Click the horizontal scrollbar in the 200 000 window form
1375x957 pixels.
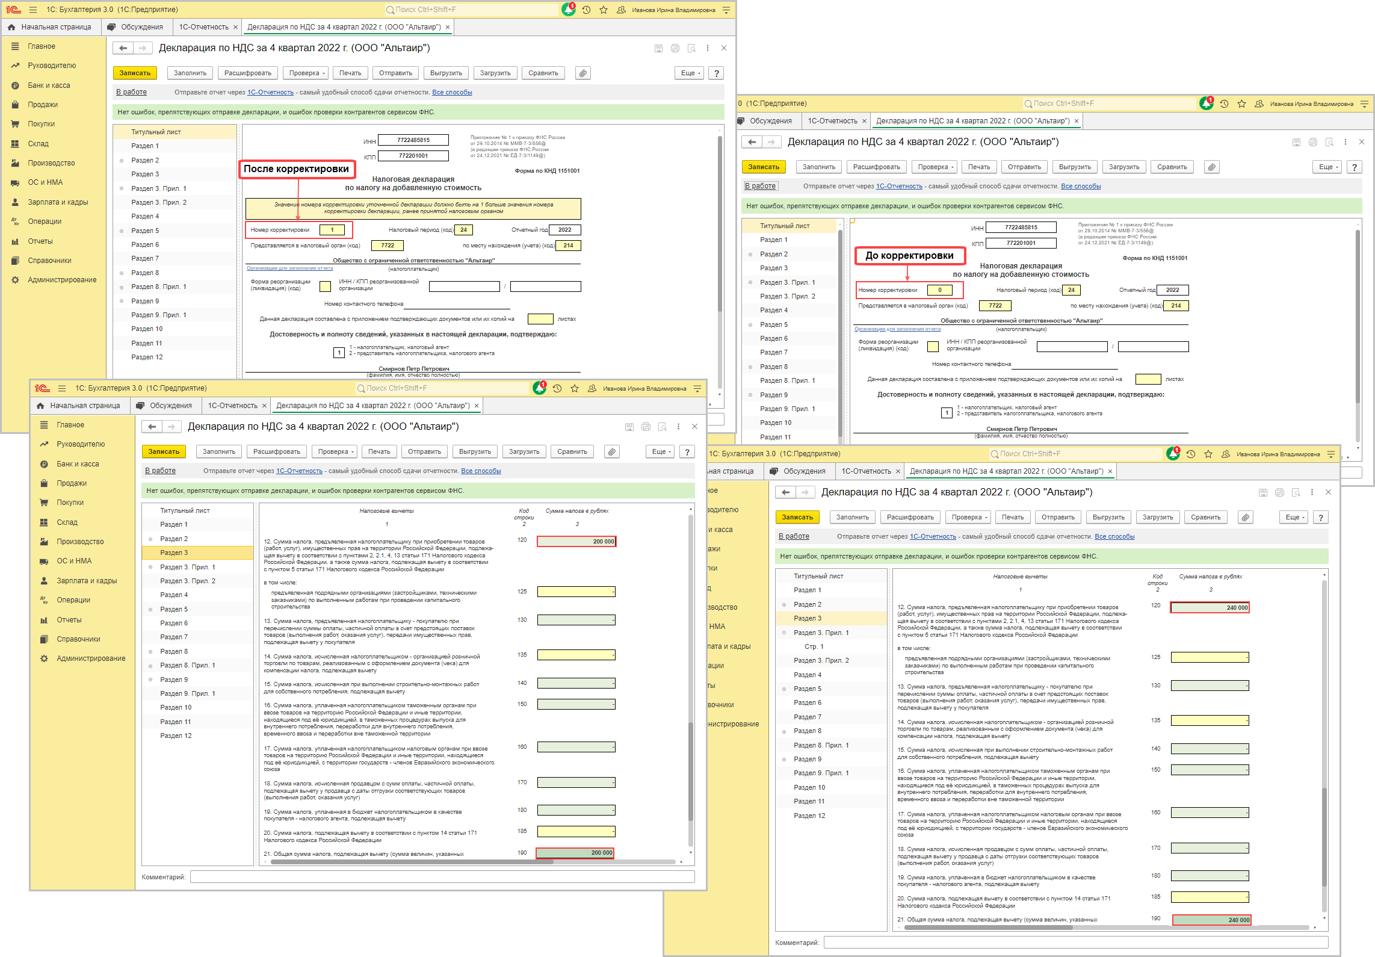tap(412, 862)
